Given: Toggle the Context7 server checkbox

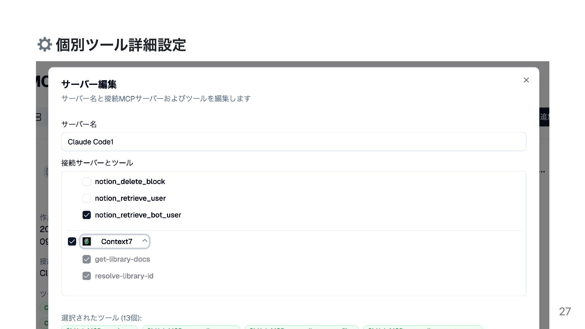Looking at the screenshot, I should point(72,242).
